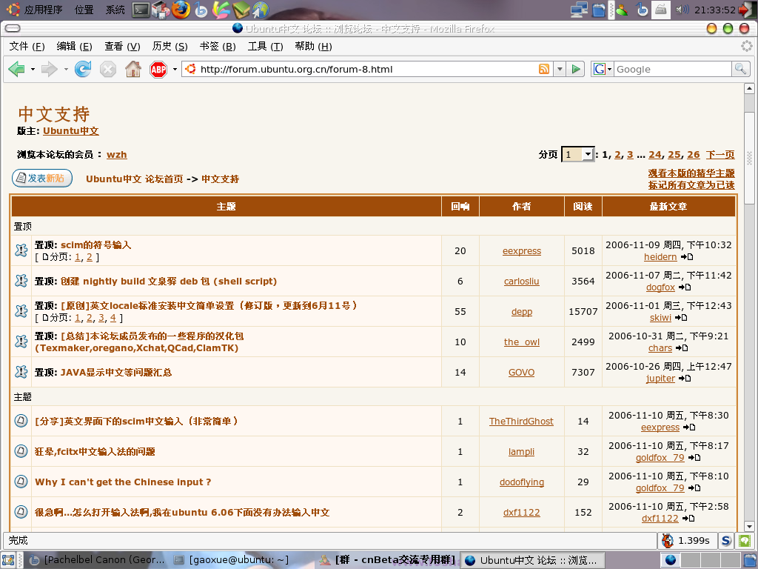The height and width of the screenshot is (569, 758).
Task: Click the green icon at status bar end
Action: click(743, 540)
